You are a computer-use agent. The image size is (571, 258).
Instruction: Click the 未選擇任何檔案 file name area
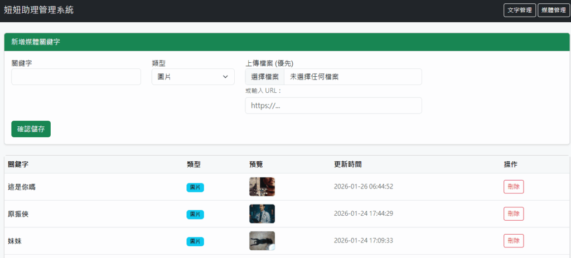[352, 77]
